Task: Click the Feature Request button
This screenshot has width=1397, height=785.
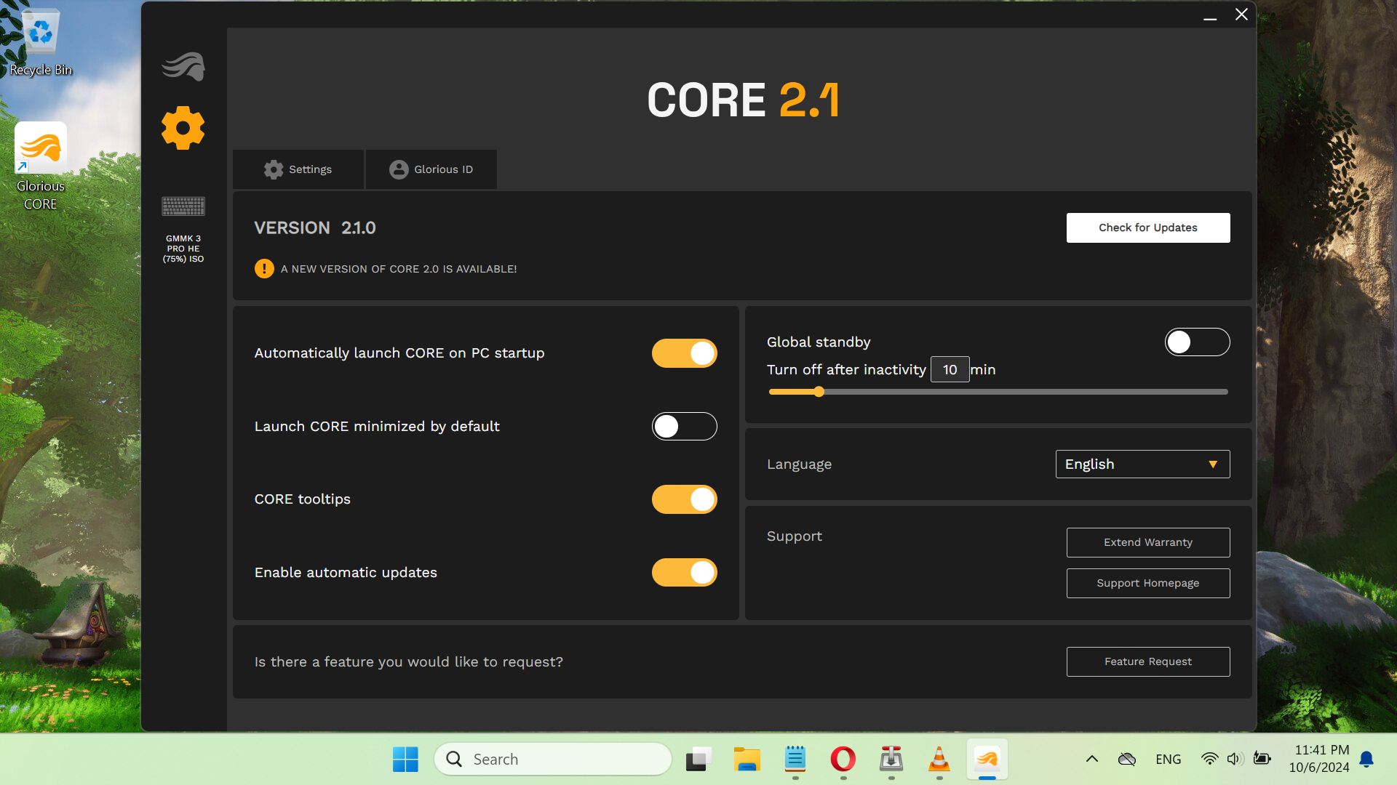Action: tap(1148, 661)
